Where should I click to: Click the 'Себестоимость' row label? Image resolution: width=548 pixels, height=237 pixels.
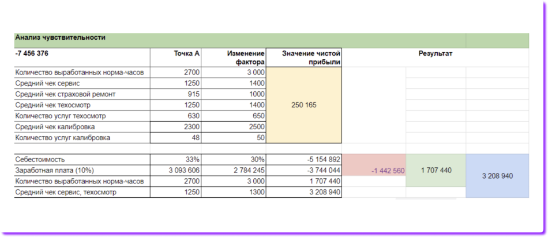[x=82, y=159]
